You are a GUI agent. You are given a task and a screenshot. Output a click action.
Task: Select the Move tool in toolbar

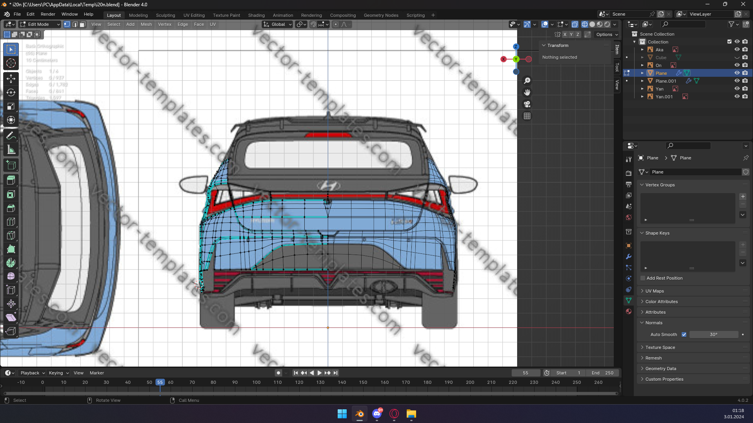pos(11,79)
